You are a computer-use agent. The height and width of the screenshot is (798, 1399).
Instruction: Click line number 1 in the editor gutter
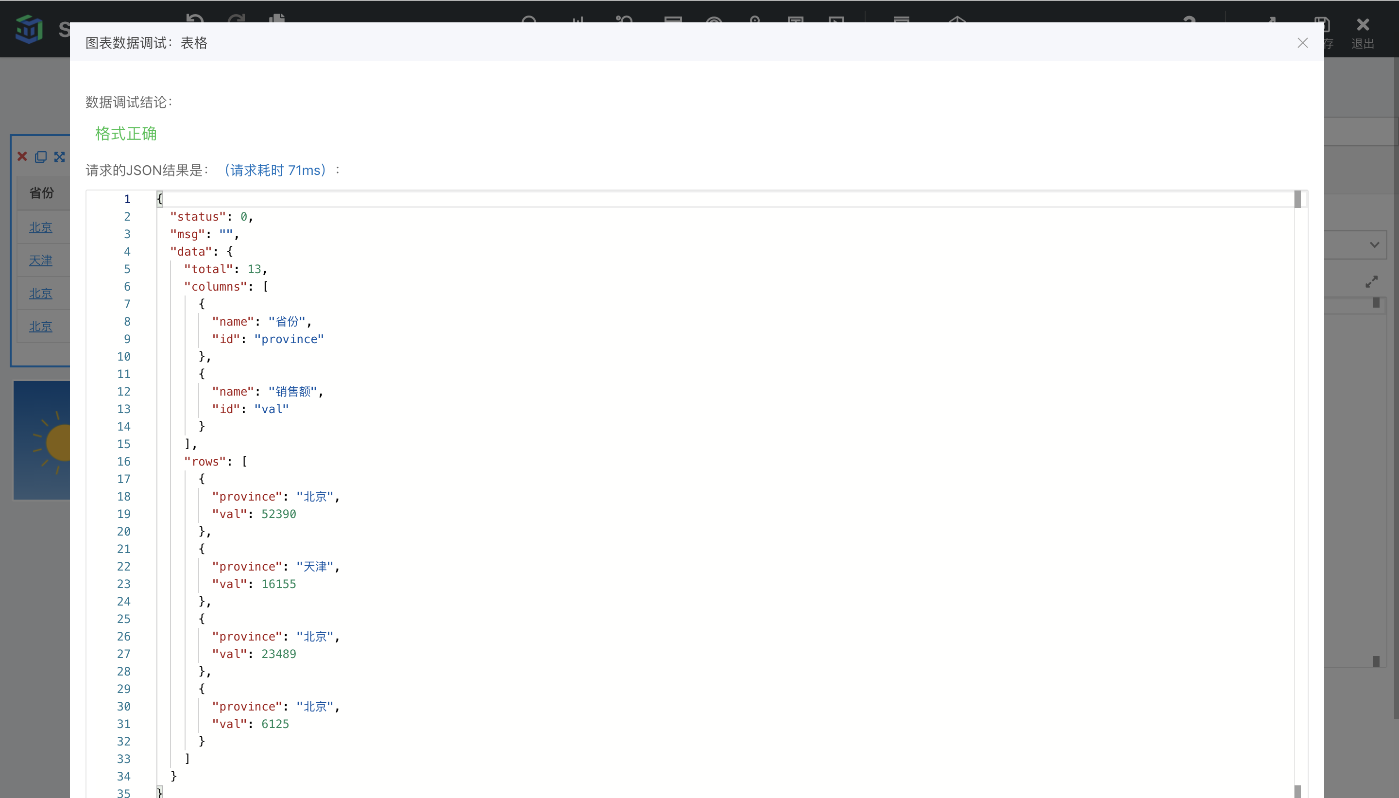[127, 199]
